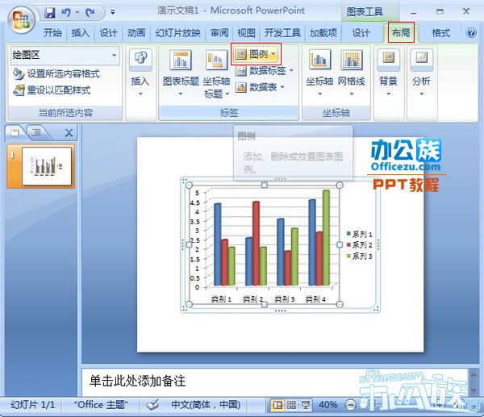Expand the 图例 legend dropdown

pyautogui.click(x=273, y=54)
